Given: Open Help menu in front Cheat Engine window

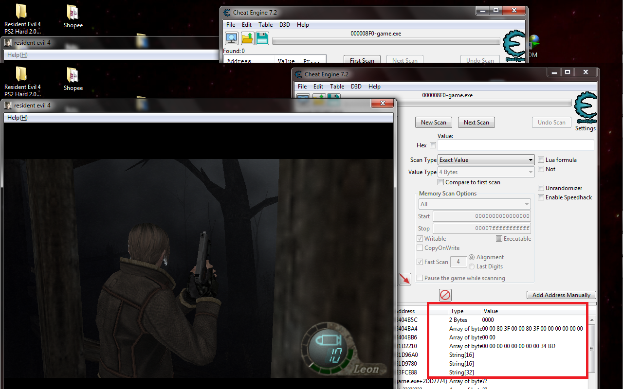Looking at the screenshot, I should (x=374, y=87).
